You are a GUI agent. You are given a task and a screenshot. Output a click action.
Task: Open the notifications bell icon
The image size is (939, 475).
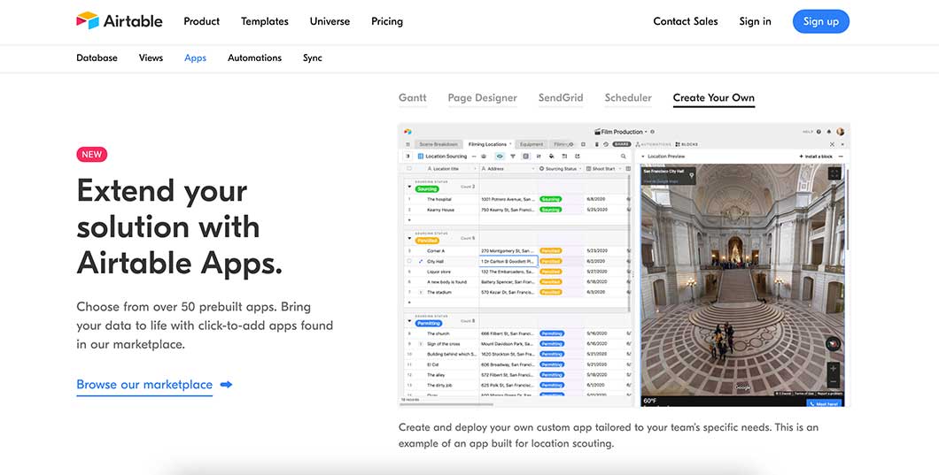(x=829, y=132)
